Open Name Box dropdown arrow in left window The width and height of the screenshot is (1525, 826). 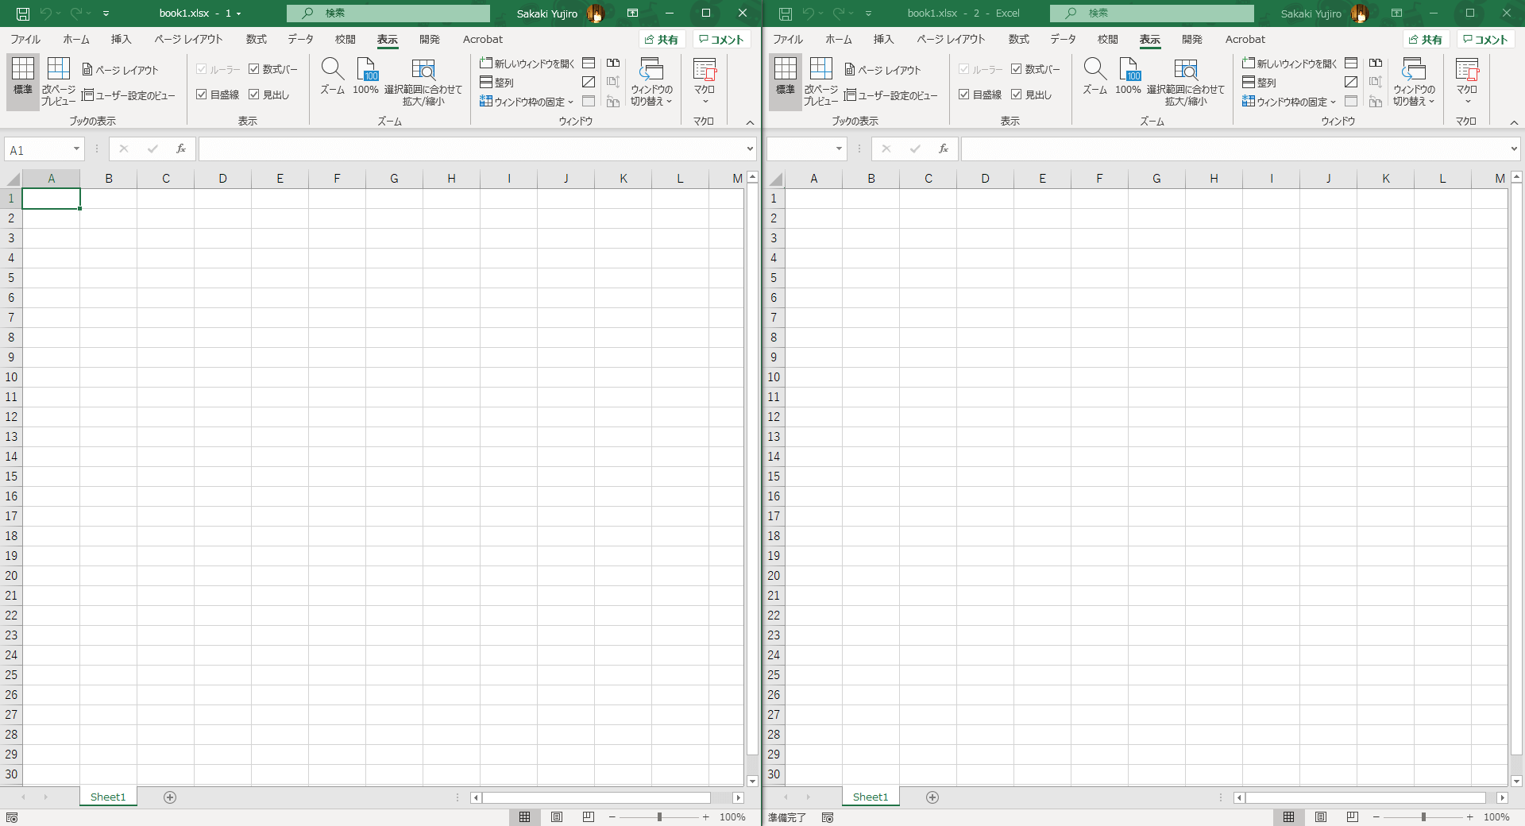coord(76,149)
